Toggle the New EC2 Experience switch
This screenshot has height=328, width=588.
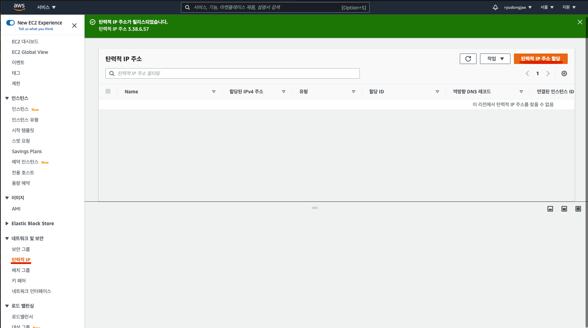(10, 23)
